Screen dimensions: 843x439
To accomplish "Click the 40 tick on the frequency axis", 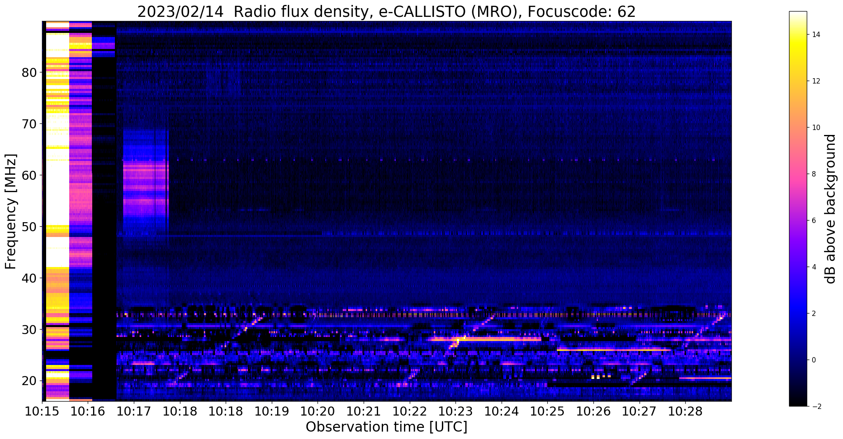I will 30,278.
